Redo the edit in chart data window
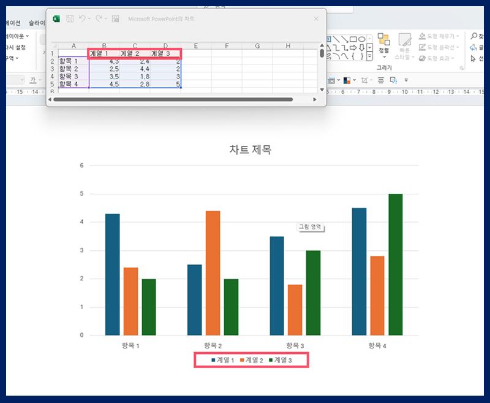 pos(99,19)
